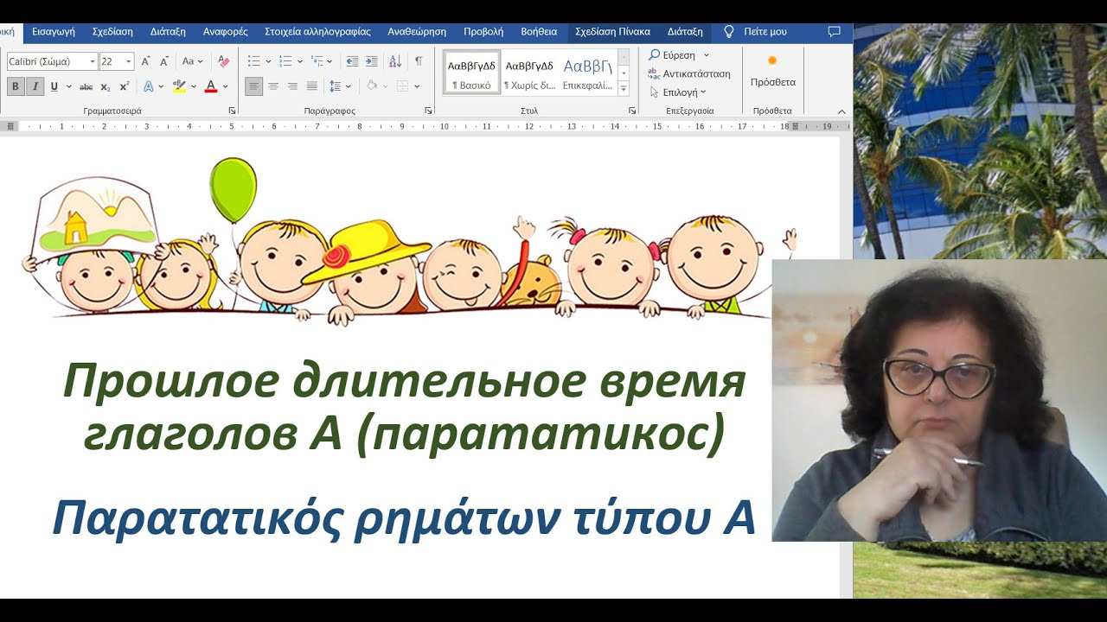Open Paragraph dialog launcher
Screen dimensions: 1107x622
tap(428, 111)
